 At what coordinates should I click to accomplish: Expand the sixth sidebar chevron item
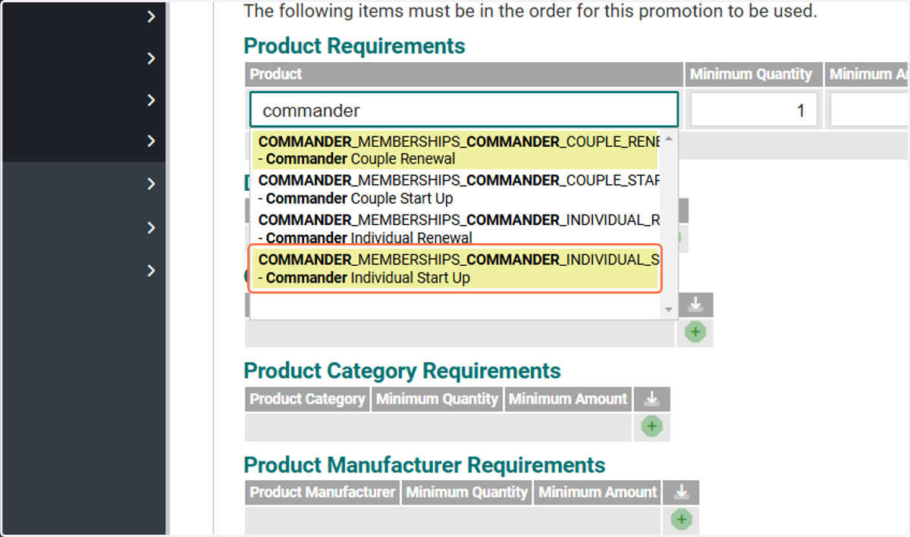point(152,228)
